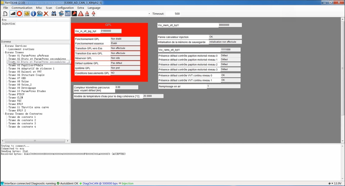Image resolution: width=345 pixels, height=186 pixels.
Task: Click the blue information icon
Action: (33, 14)
